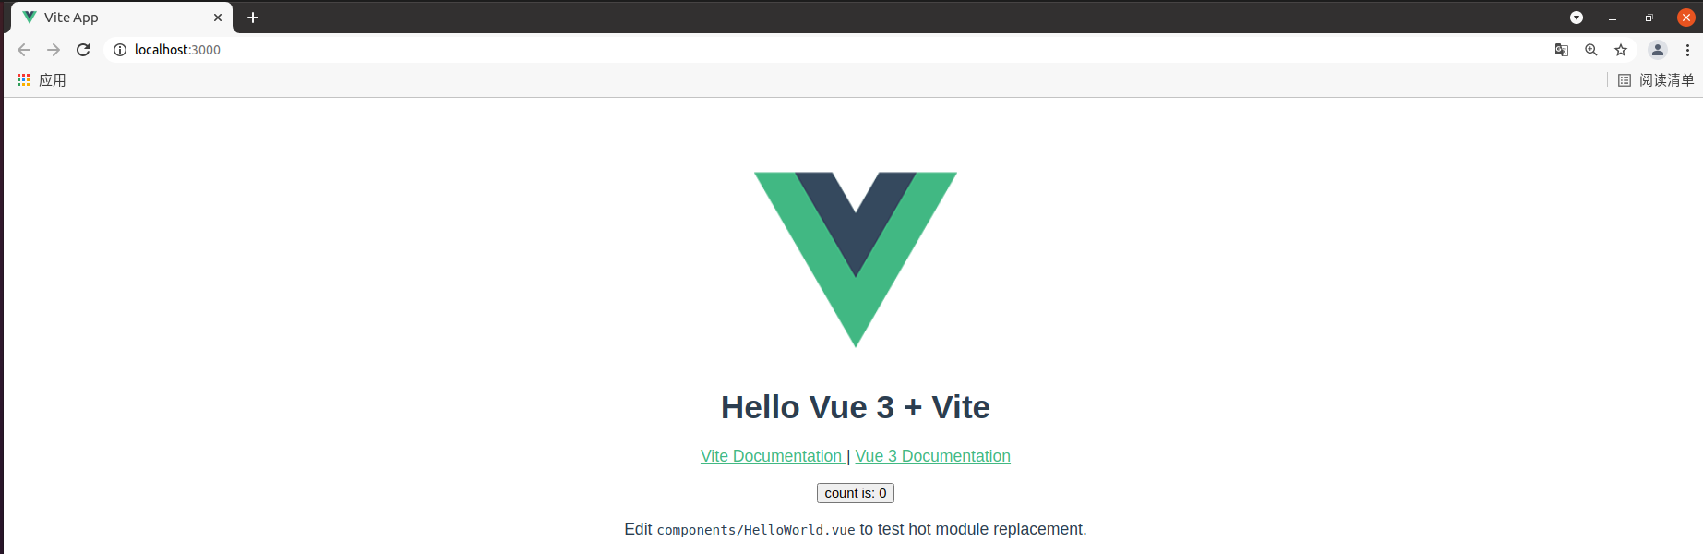This screenshot has width=1703, height=554.
Task: Open the zoom magnifier icon
Action: click(x=1591, y=50)
